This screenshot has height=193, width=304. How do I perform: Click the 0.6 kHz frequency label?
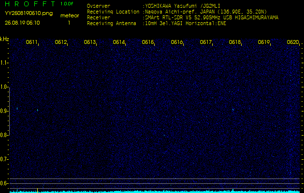click(4, 183)
